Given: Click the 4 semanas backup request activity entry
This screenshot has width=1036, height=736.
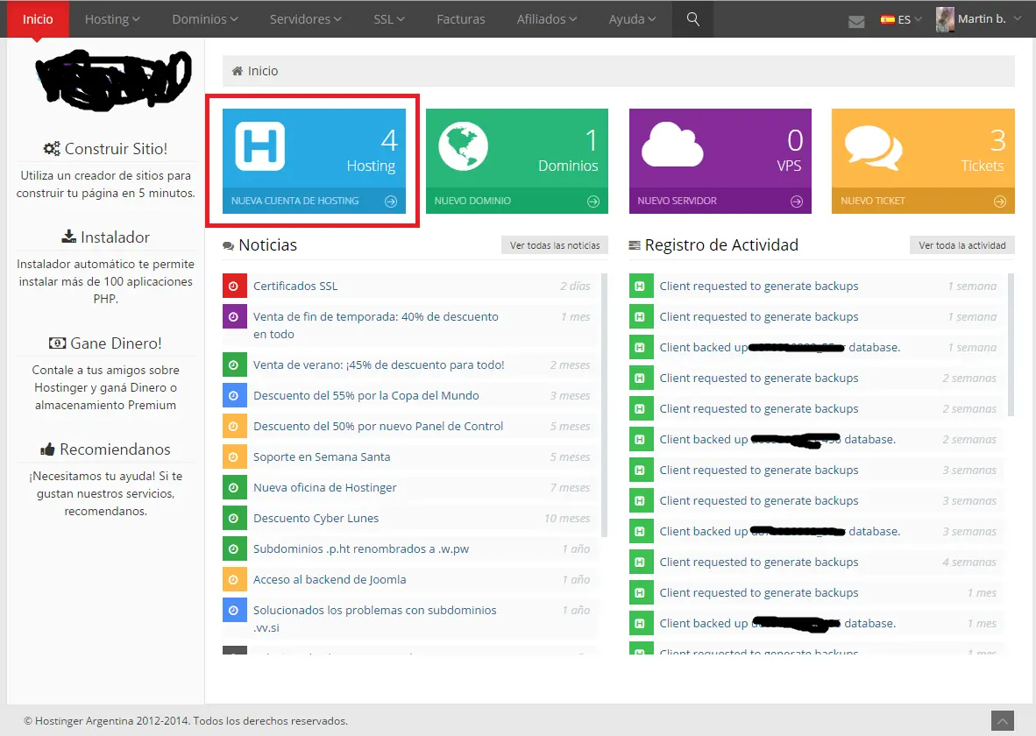Looking at the screenshot, I should point(814,563).
